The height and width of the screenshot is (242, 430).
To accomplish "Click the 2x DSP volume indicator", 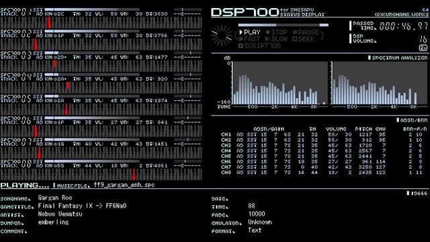I will (423, 48).
